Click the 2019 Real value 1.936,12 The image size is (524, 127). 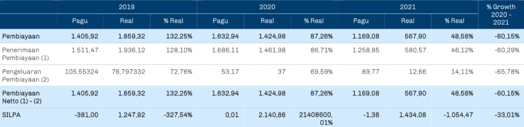(131, 50)
